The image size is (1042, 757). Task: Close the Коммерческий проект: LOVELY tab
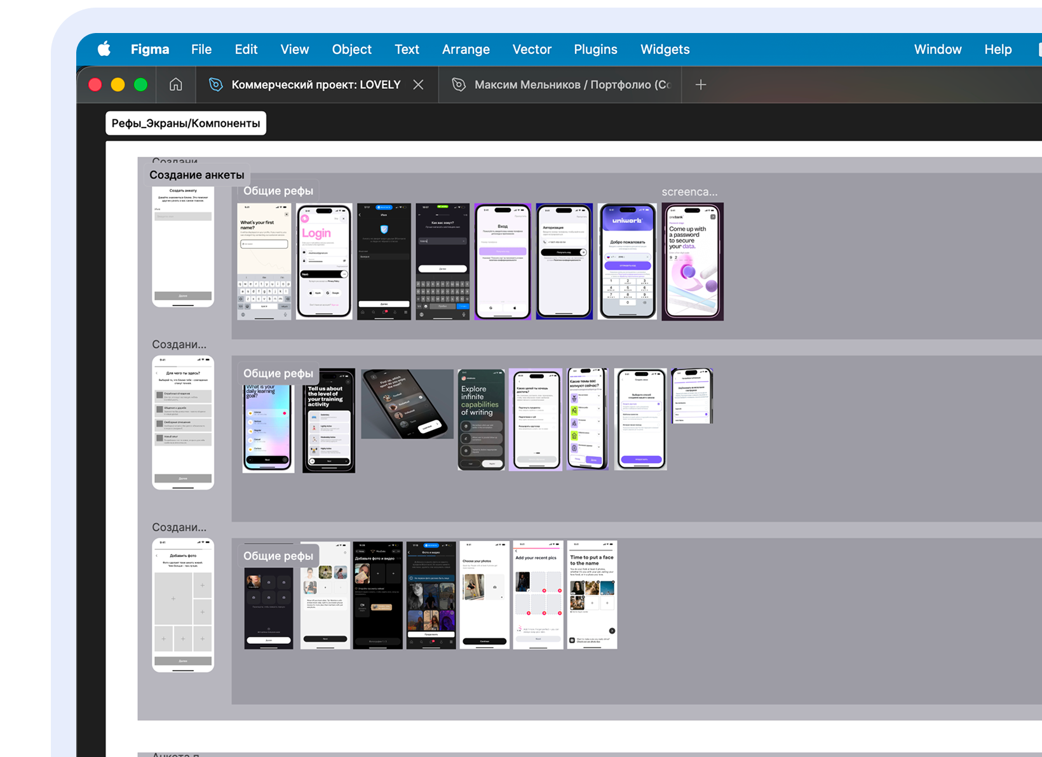click(x=418, y=84)
